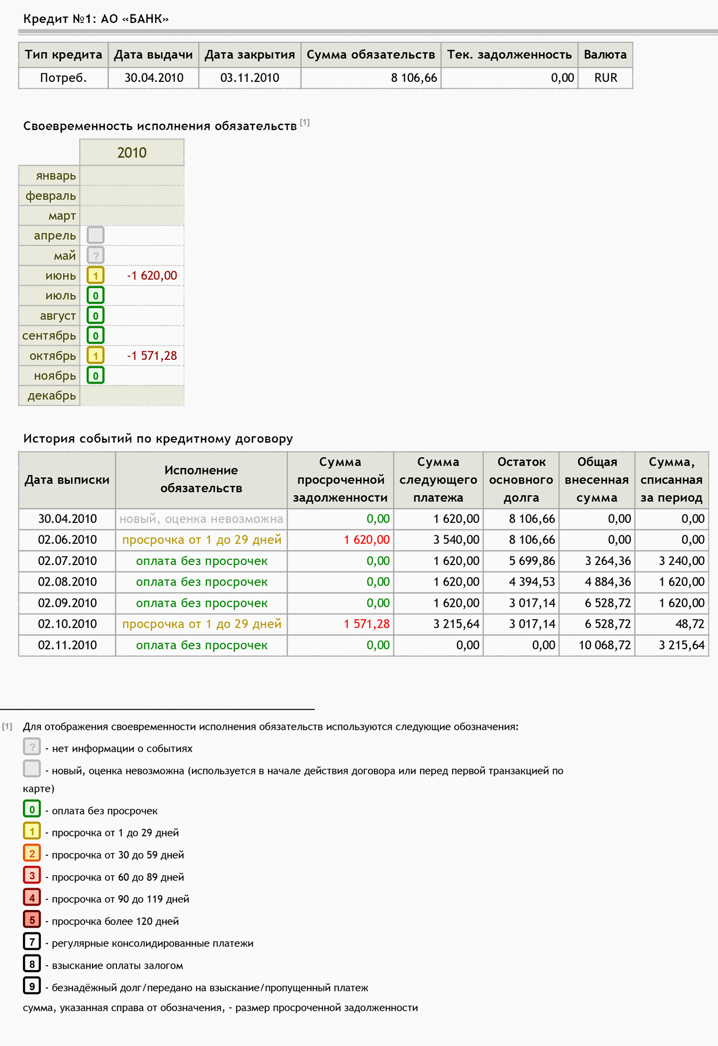Click legend 9 icon безнадёжный долг
Screen dimensions: 718x1046
pyautogui.click(x=32, y=986)
